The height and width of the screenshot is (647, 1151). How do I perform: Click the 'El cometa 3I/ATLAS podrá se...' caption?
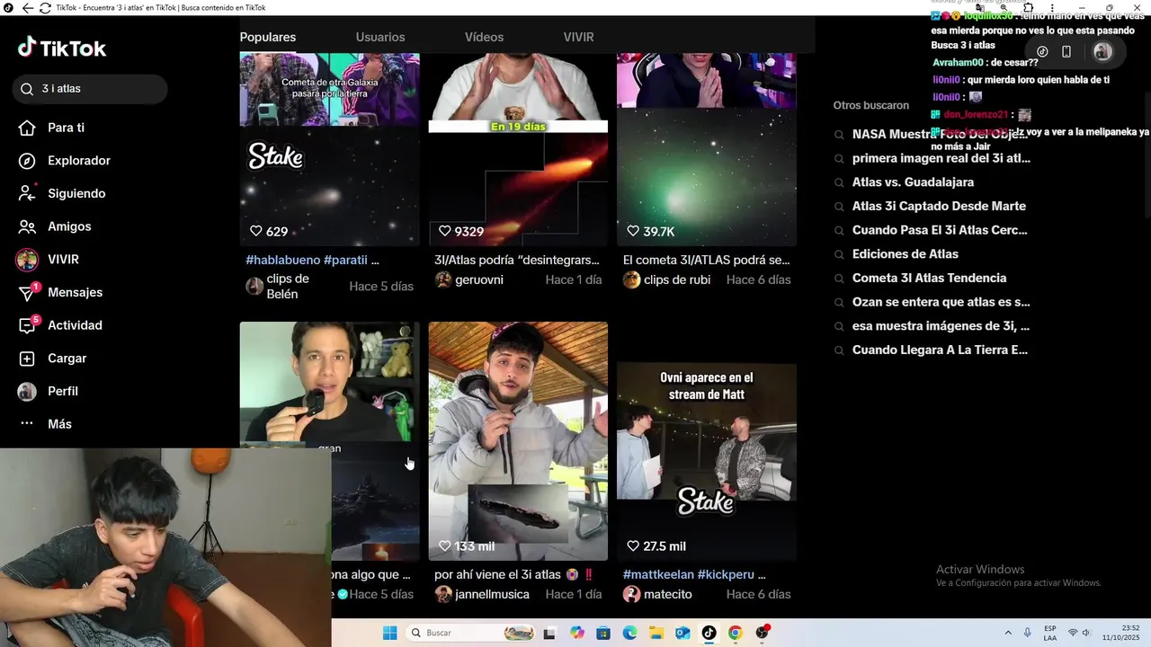click(706, 260)
